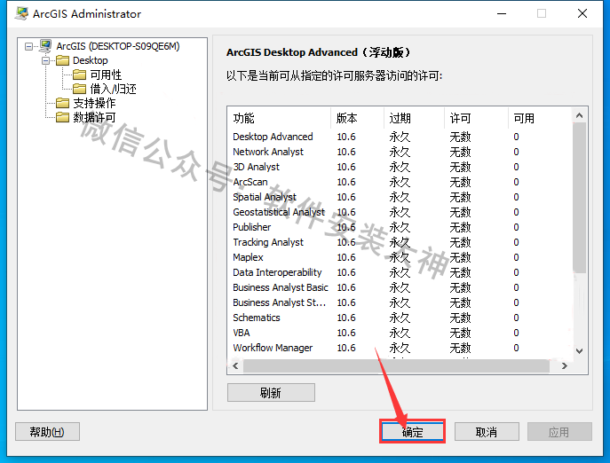The image size is (610, 463).
Task: Select the Maplex row
Action: 400,257
